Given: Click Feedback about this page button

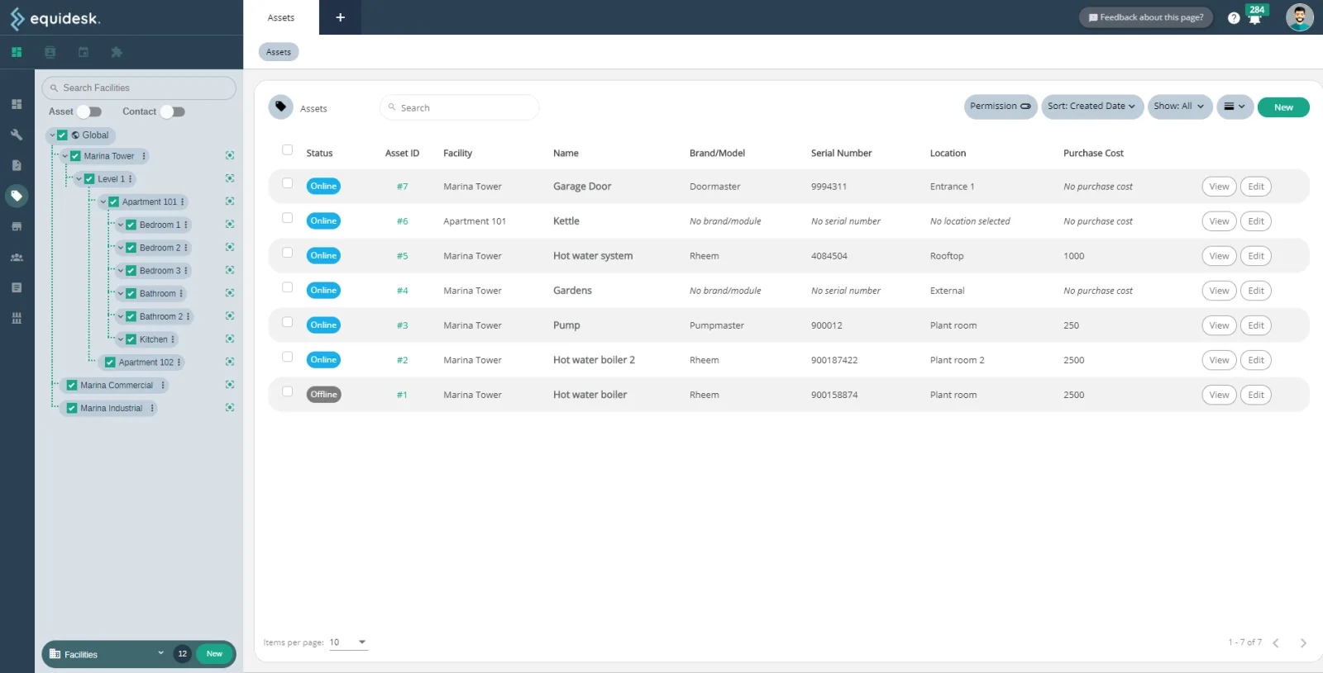Looking at the screenshot, I should pos(1145,17).
